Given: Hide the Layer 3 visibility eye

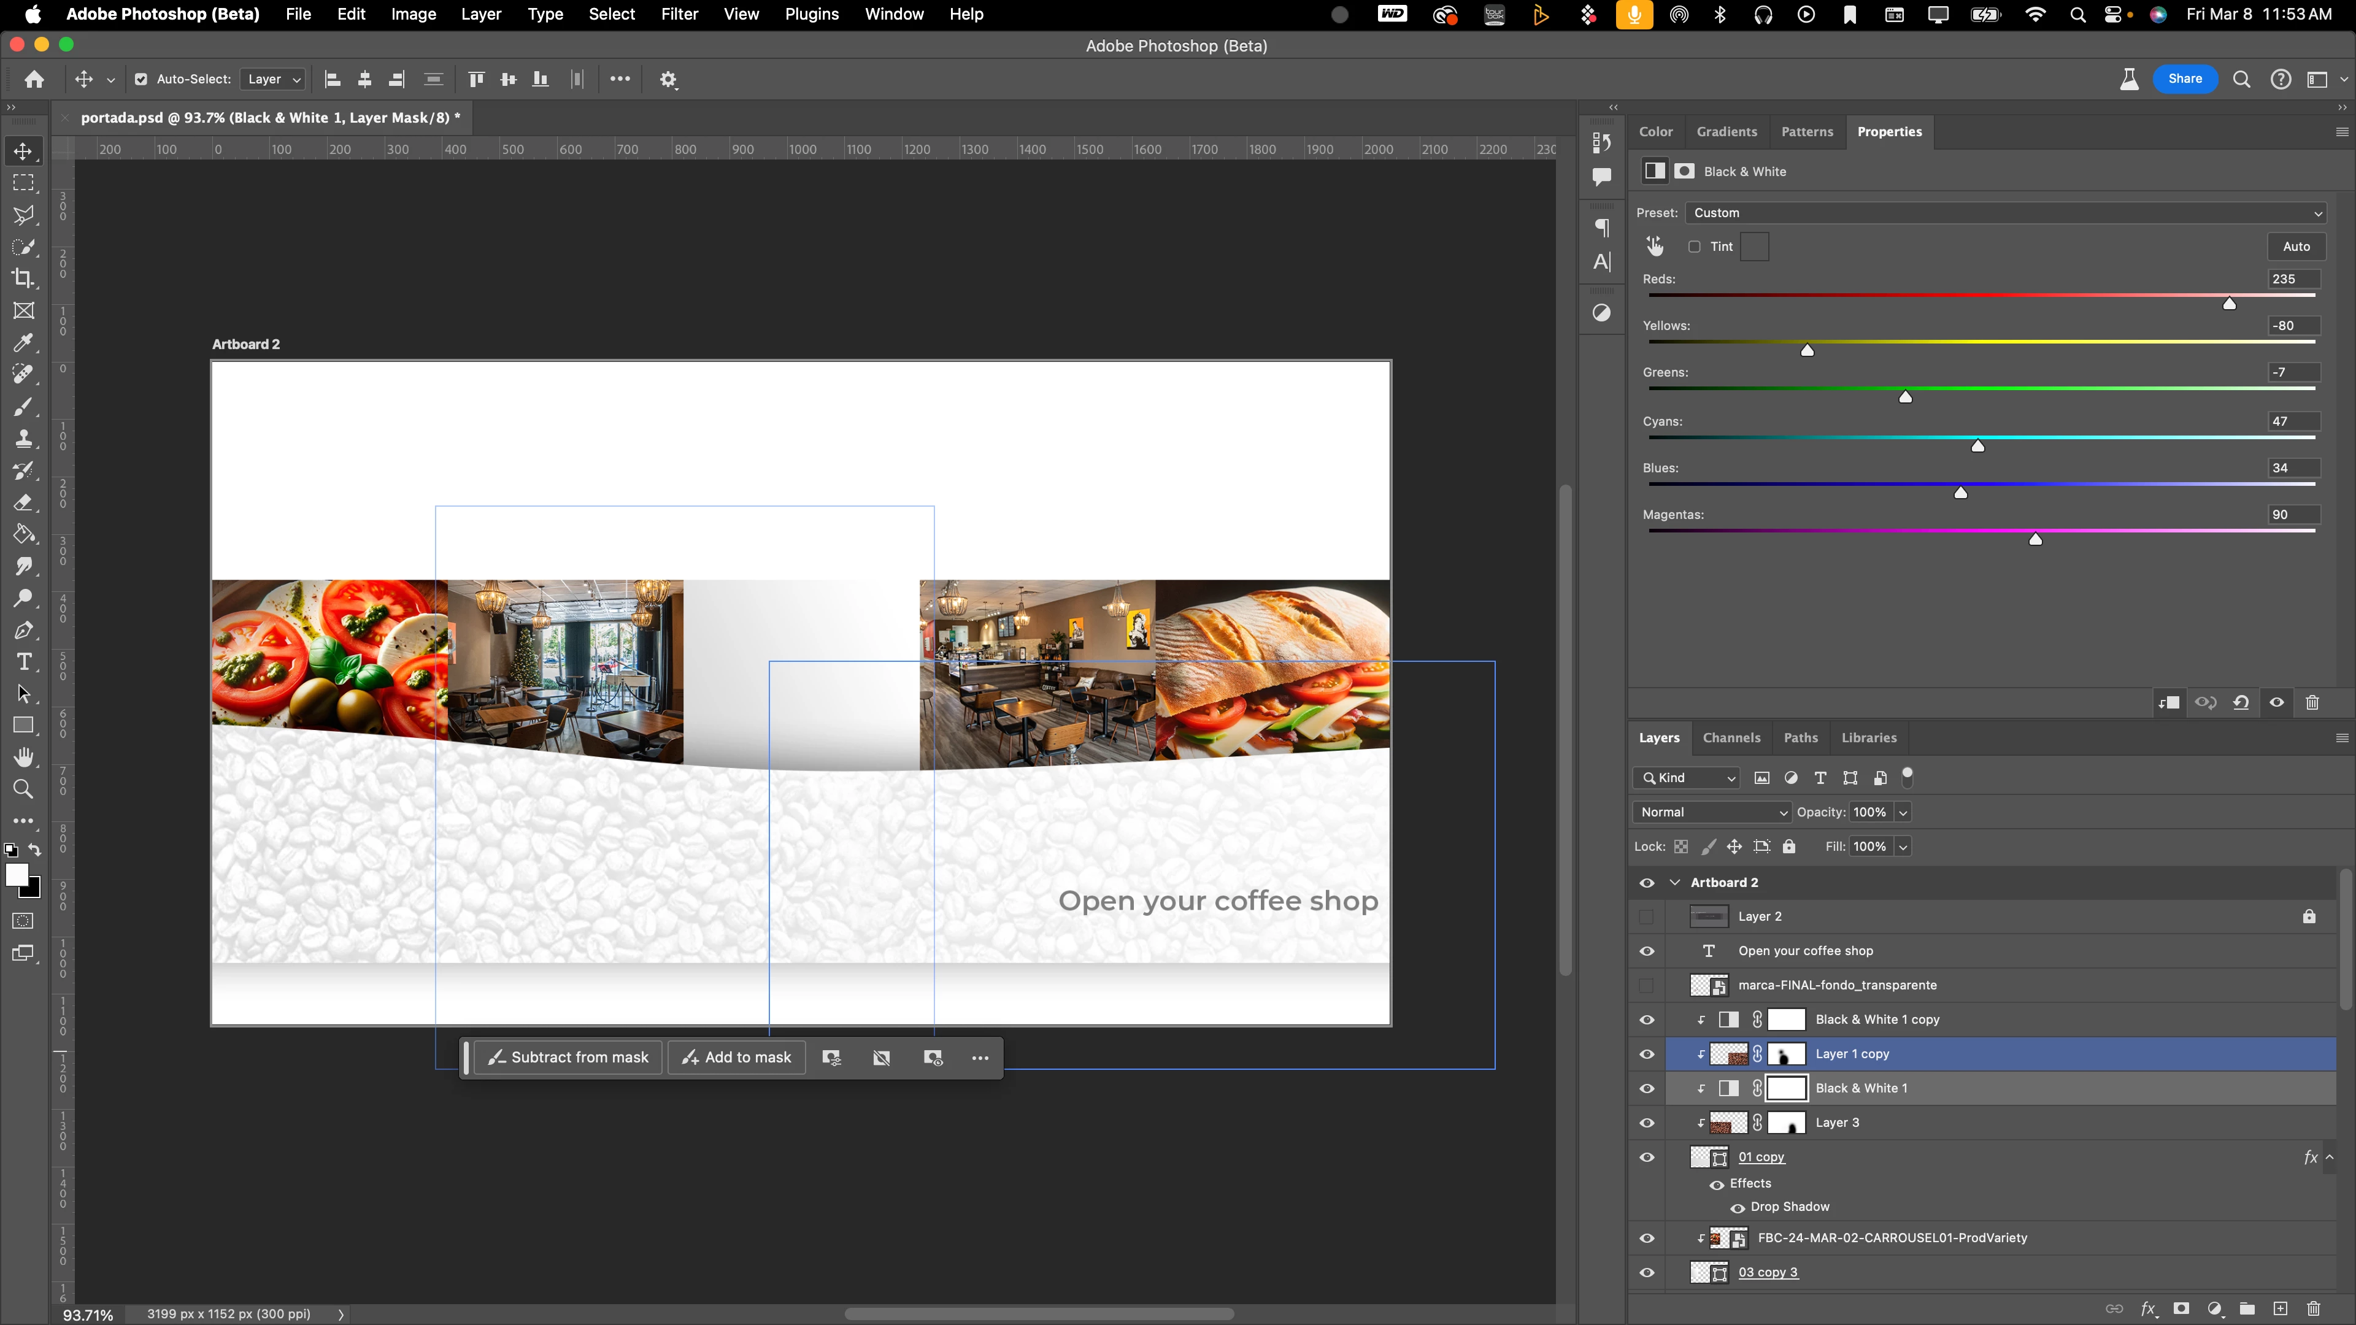Looking at the screenshot, I should [1647, 1123].
